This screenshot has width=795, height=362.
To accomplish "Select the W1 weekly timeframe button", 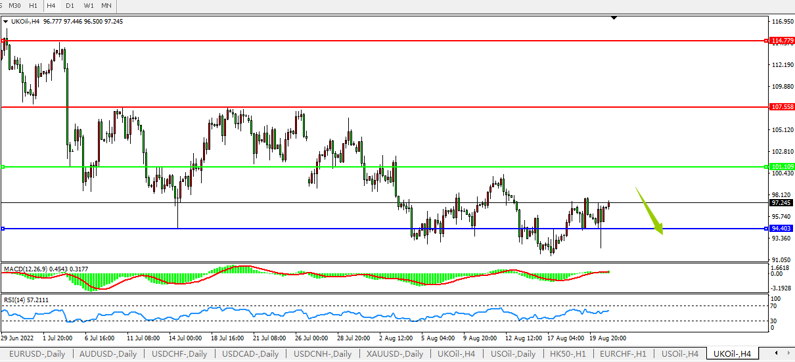I will coord(88,5).
